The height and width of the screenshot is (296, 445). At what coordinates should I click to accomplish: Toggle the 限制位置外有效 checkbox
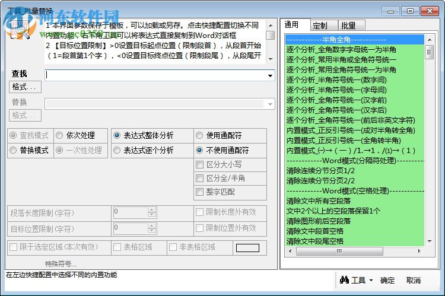click(199, 228)
